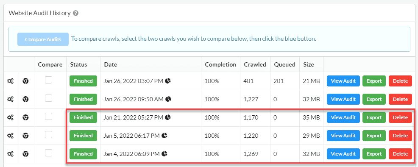Click queued count 201
The height and width of the screenshot is (167, 418).
coord(278,81)
